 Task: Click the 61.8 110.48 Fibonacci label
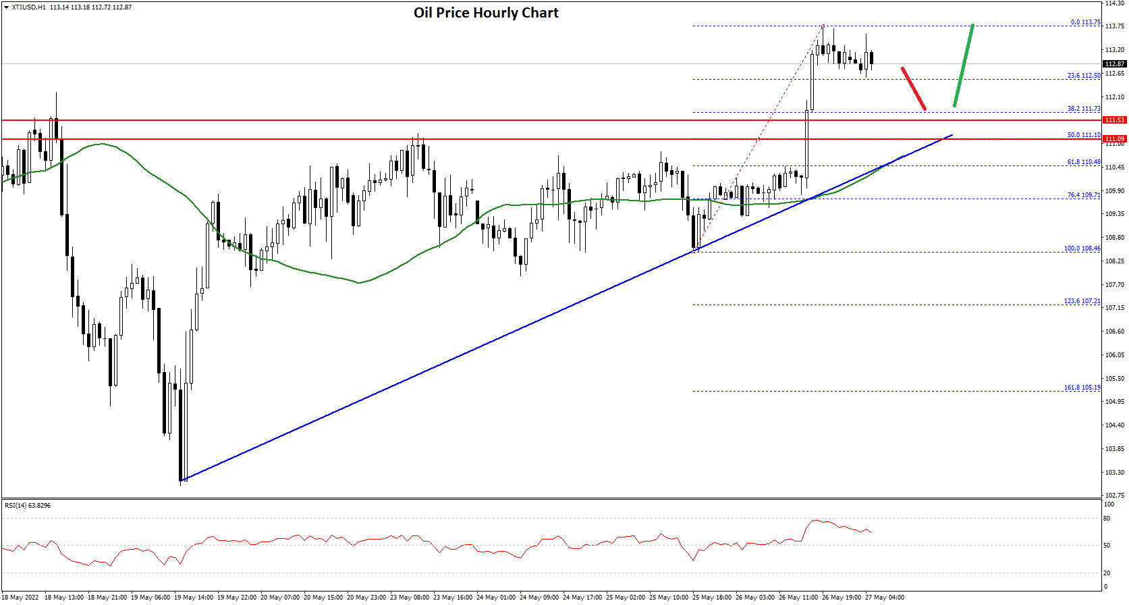click(1083, 162)
